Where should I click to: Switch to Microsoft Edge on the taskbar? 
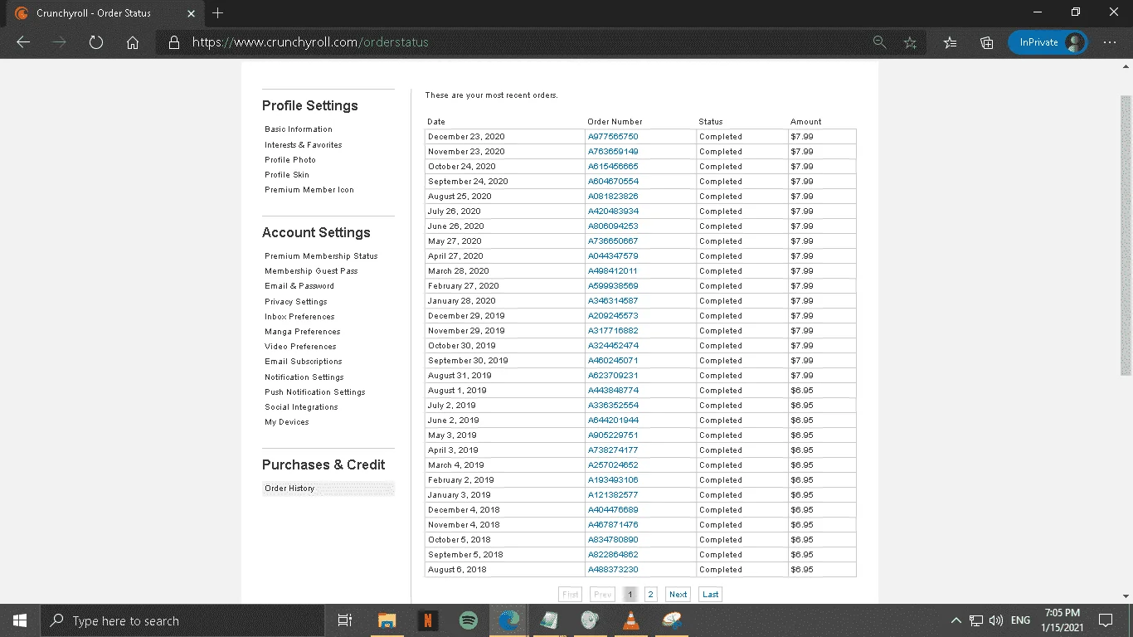(x=508, y=620)
